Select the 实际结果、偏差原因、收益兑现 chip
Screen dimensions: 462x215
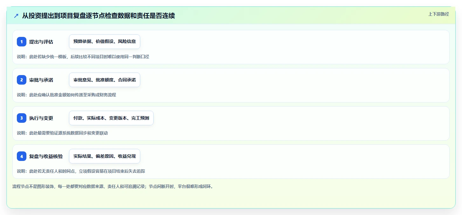coord(105,156)
